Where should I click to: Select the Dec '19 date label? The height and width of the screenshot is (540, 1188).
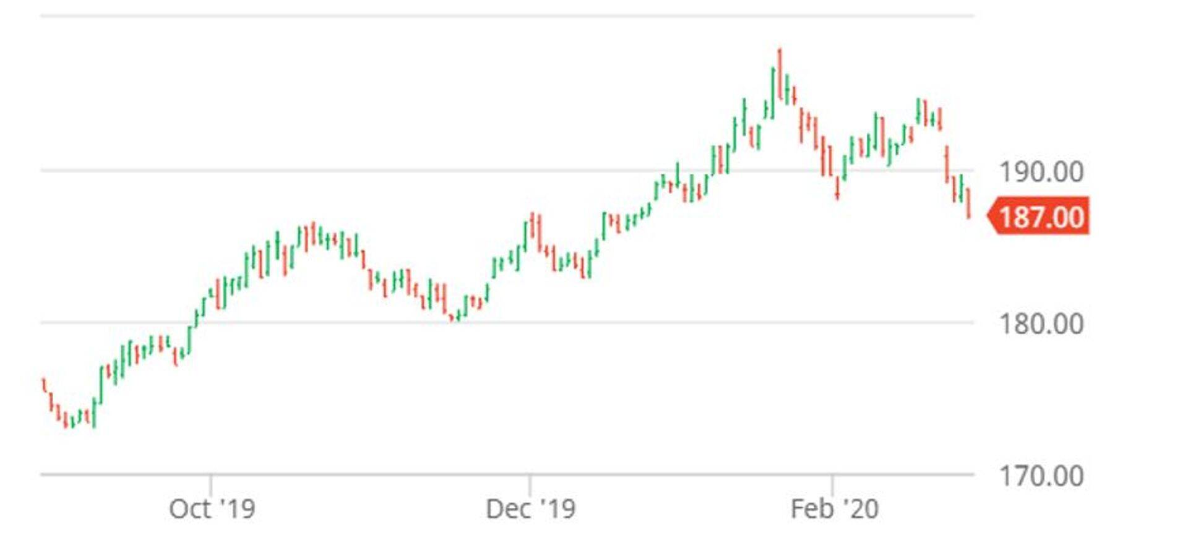[x=530, y=508]
